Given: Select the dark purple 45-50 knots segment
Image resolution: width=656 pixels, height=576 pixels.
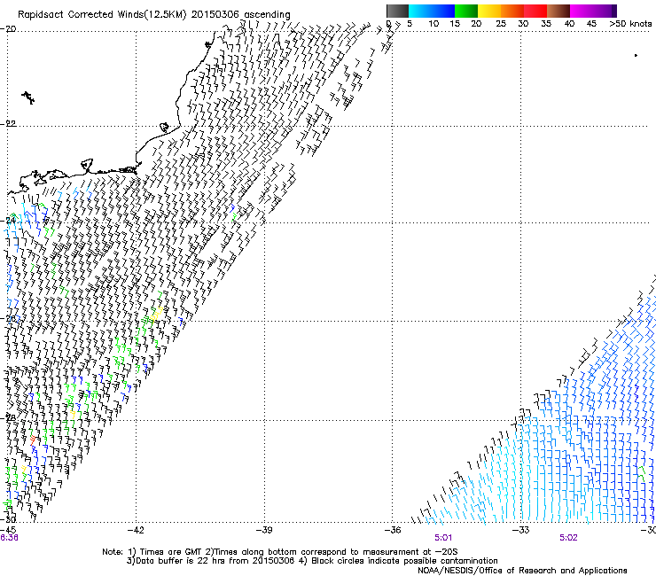Looking at the screenshot, I should [605, 11].
